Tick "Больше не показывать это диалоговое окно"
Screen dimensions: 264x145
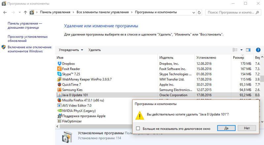(x=138, y=128)
